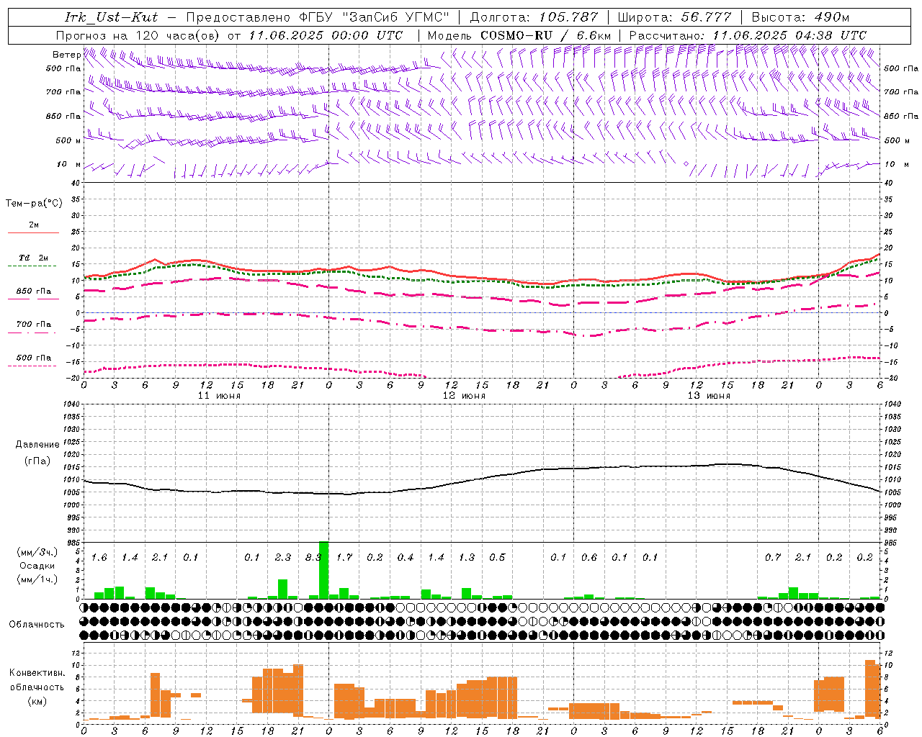Click the 'Ветер' wind panel label
Viewport: 922px width, 737px height.
click(66, 55)
